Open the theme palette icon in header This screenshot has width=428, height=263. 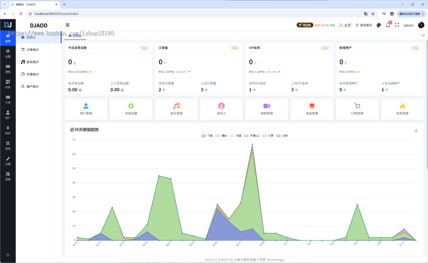[379, 25]
